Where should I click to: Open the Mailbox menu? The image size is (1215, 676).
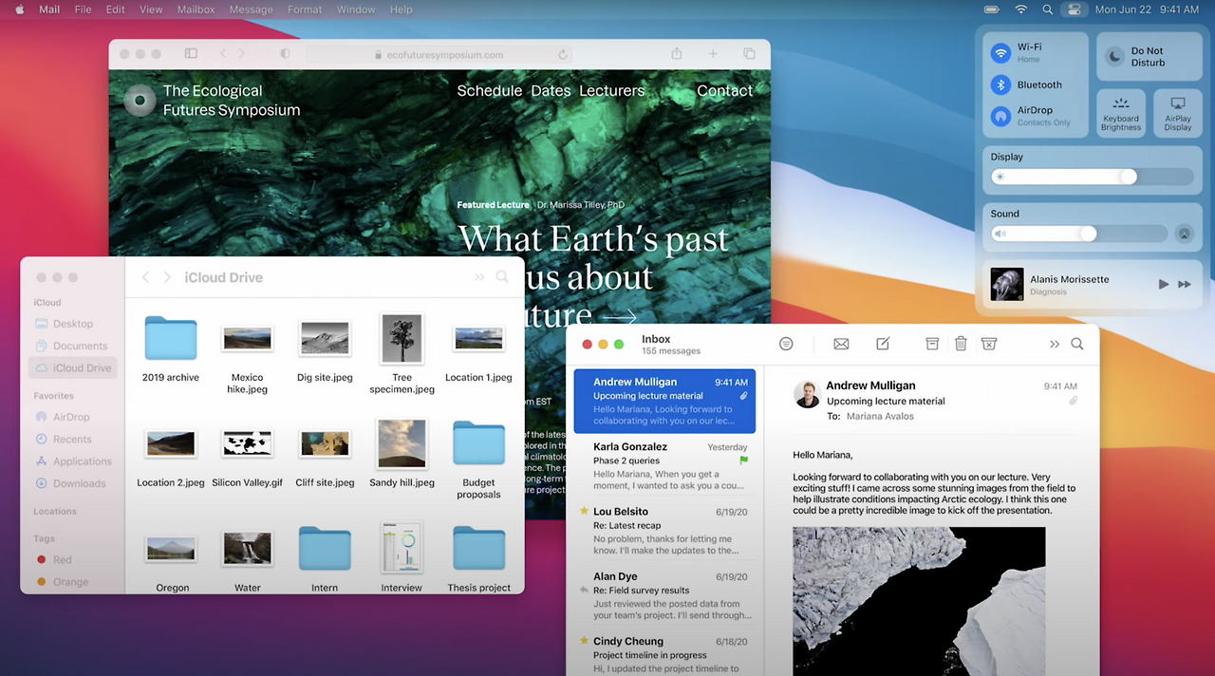pyautogui.click(x=196, y=9)
